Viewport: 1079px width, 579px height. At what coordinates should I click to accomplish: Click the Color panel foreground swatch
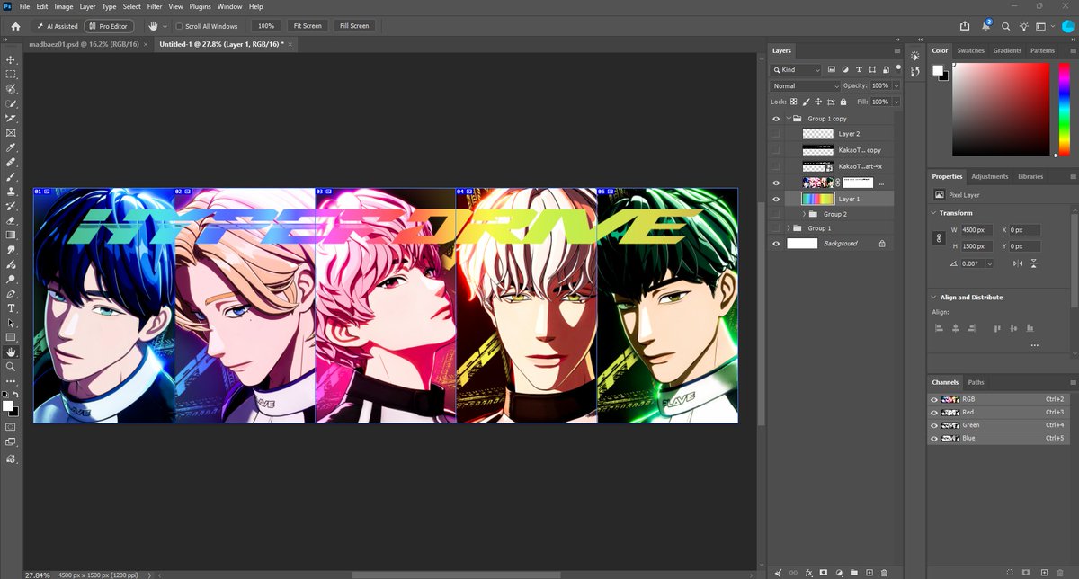pos(938,70)
